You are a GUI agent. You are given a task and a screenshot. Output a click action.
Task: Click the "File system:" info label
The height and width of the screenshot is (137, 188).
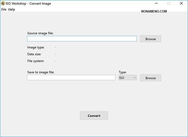pyautogui.click(x=36, y=61)
